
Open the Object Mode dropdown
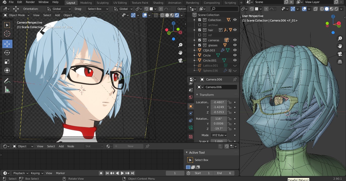[18, 15]
